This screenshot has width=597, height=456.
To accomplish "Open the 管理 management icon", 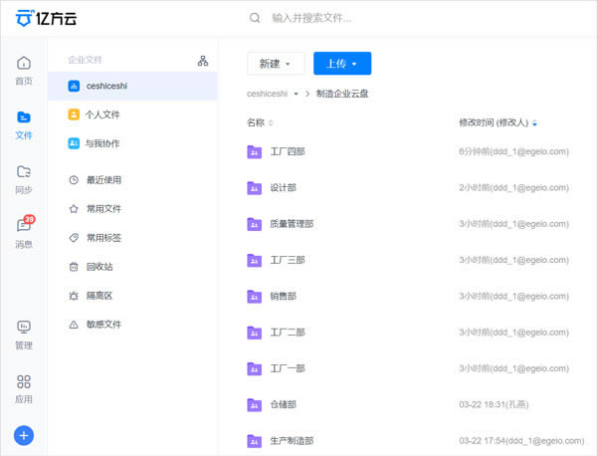I will [x=24, y=334].
